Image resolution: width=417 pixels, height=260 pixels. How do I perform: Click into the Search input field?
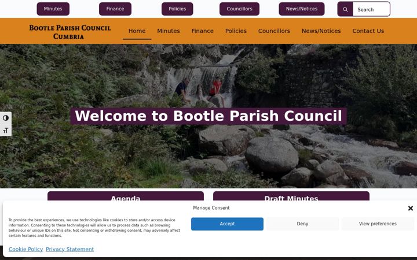[371, 9]
